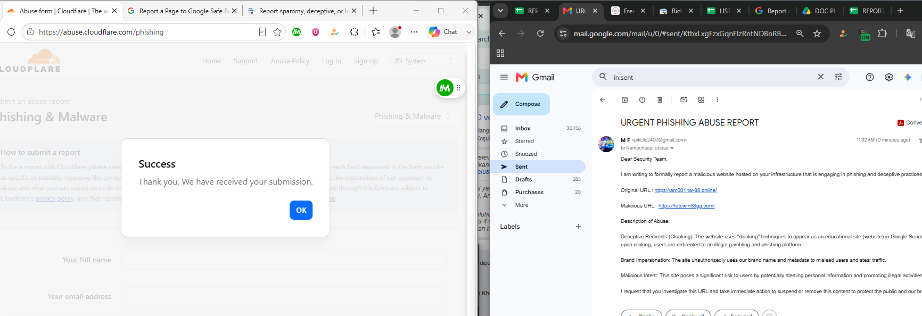Open the totowin88gg.com link in email

click(x=686, y=206)
